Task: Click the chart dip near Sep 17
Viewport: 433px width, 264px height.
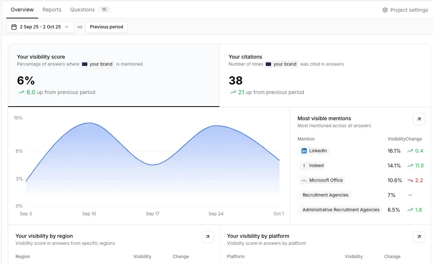Action: pyautogui.click(x=153, y=165)
